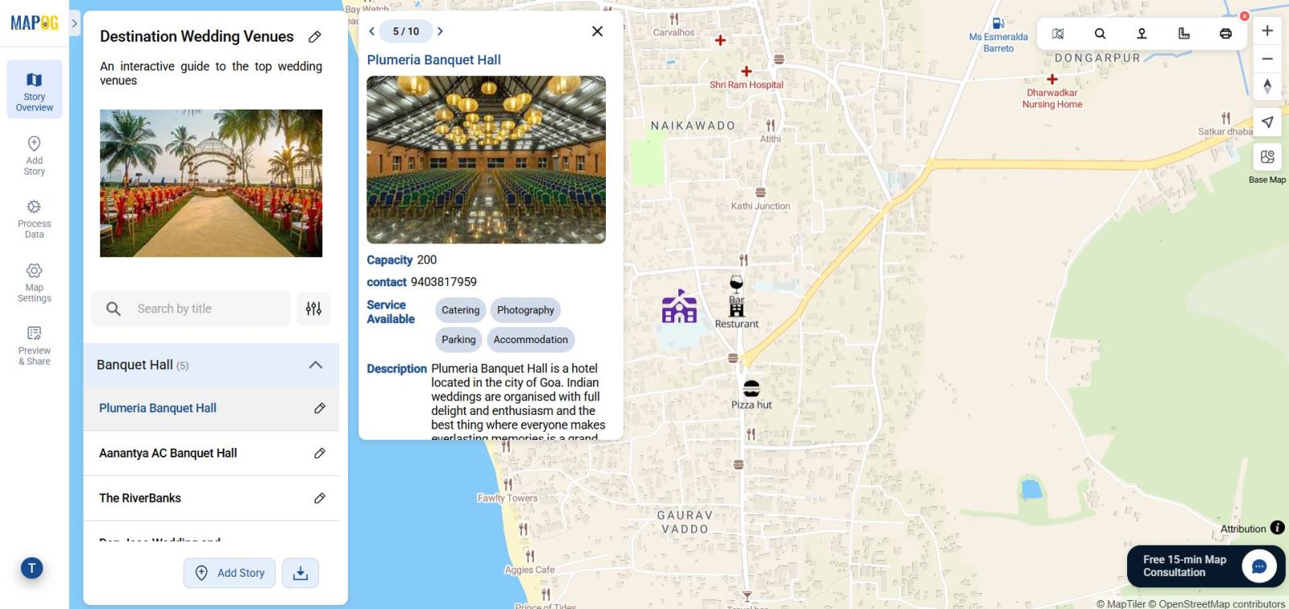Open the map search by area tool
This screenshot has height=609, width=1289.
pos(1058,34)
